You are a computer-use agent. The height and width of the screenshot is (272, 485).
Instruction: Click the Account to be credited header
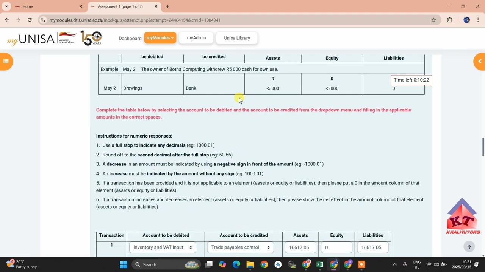tap(244, 235)
